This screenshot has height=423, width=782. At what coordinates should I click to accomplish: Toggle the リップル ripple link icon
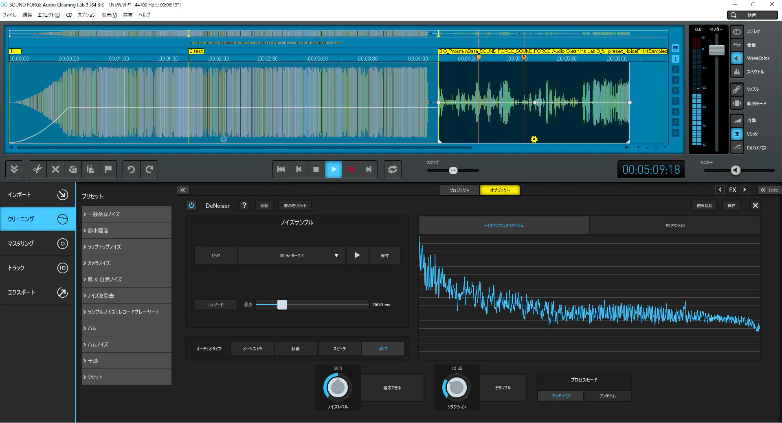(737, 89)
